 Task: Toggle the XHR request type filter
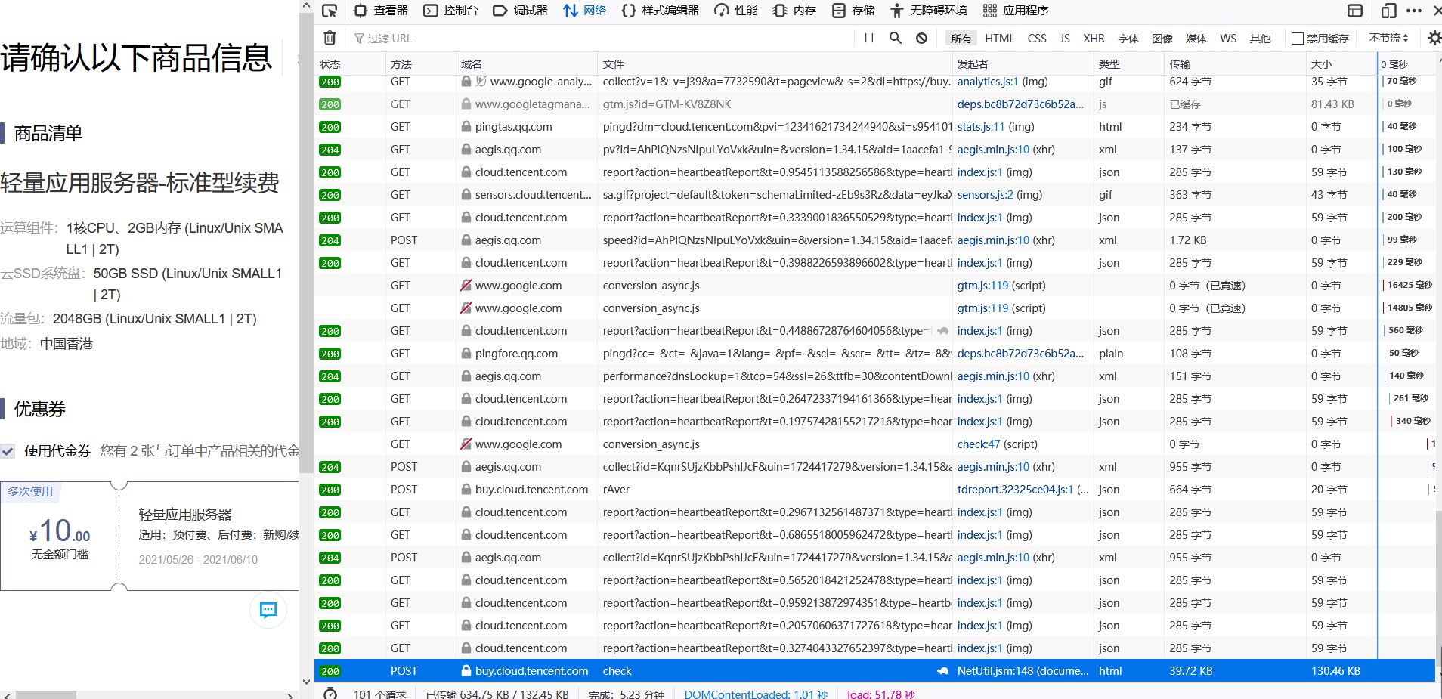tap(1093, 39)
